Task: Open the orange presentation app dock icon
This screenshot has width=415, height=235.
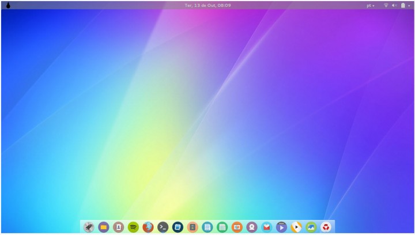Action: pyautogui.click(x=237, y=227)
